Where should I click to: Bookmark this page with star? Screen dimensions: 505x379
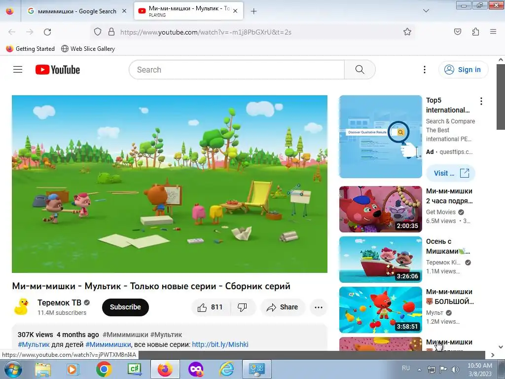point(407,32)
